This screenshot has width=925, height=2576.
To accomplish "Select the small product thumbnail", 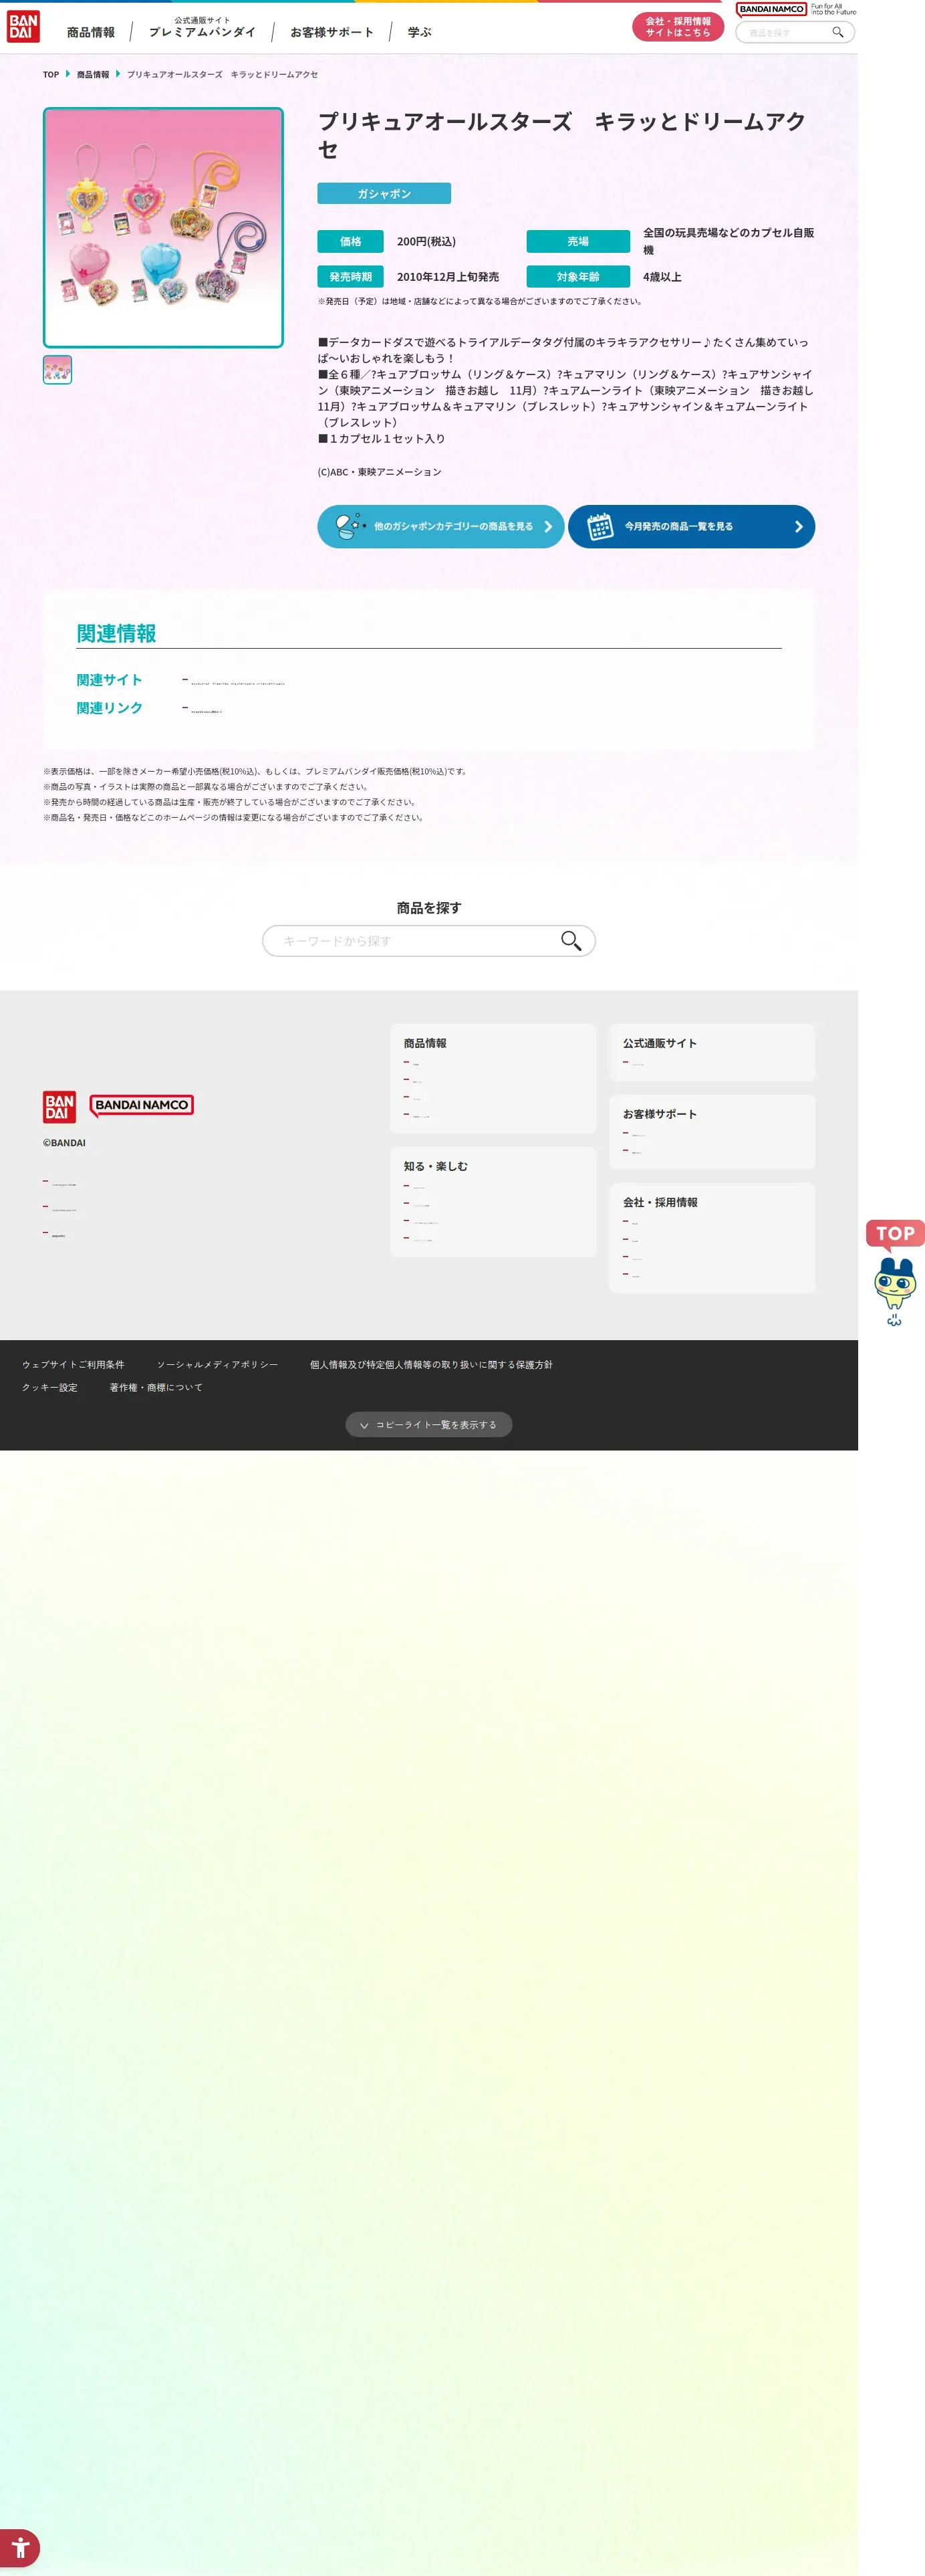I will [57, 370].
